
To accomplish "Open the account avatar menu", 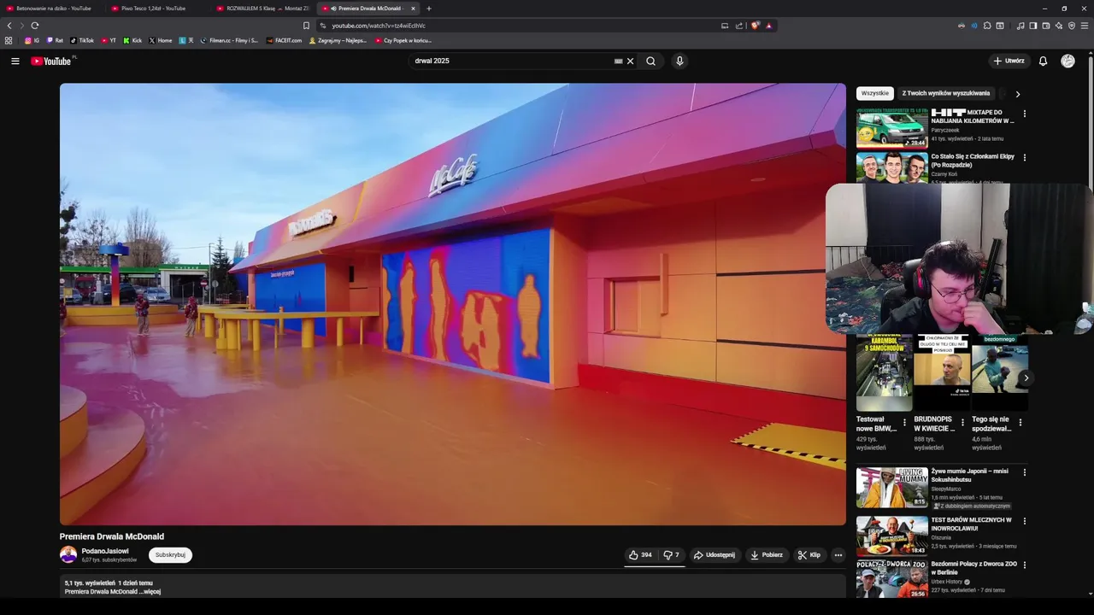I will (x=1068, y=61).
